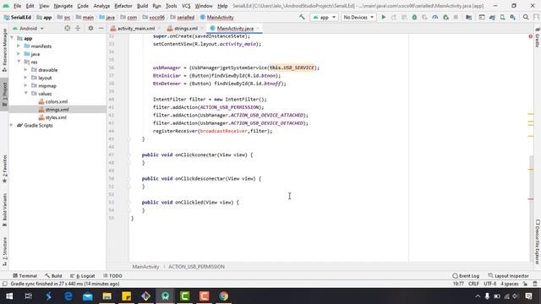Open Mail app from taskbar
541x304 pixels.
pos(88,296)
